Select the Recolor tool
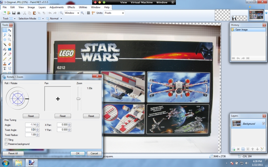This screenshot has height=167, width=268. (x=10, y=63)
